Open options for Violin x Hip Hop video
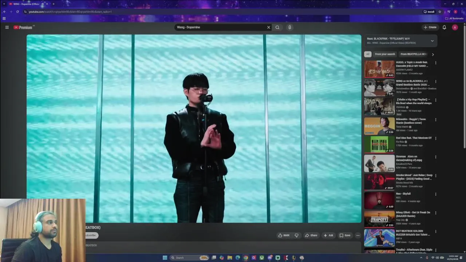Viewport: 466px width, 262px height. (435, 100)
